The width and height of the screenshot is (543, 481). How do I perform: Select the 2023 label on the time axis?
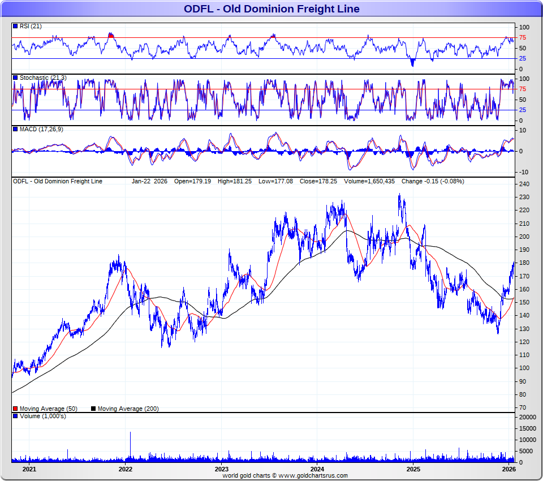coord(221,469)
